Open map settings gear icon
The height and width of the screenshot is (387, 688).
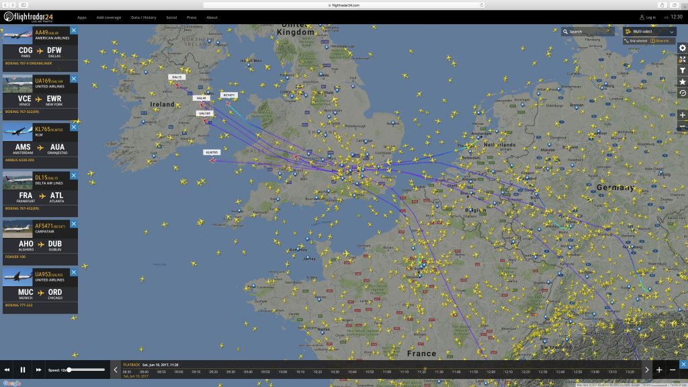683,48
